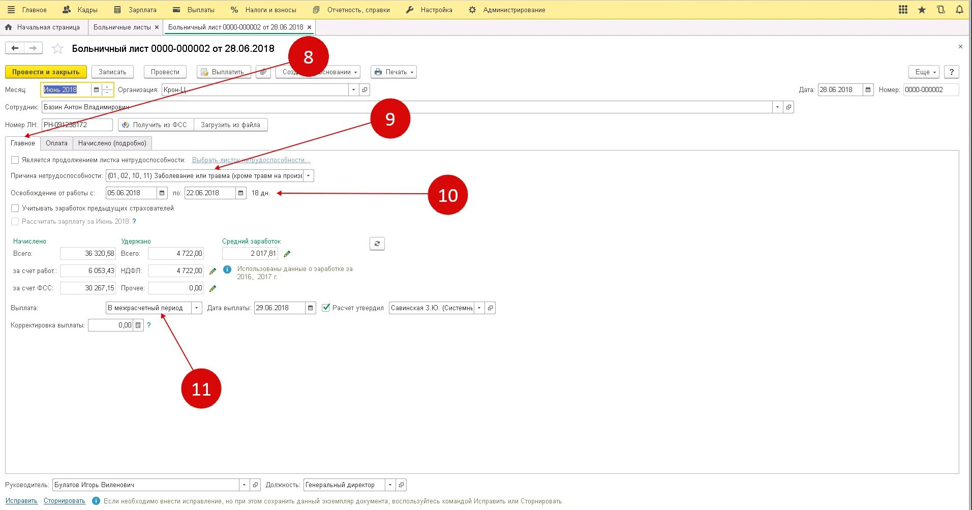Image resolution: width=972 pixels, height=510 pixels.
Task: Open Руководитель record icon
Action: [x=255, y=485]
